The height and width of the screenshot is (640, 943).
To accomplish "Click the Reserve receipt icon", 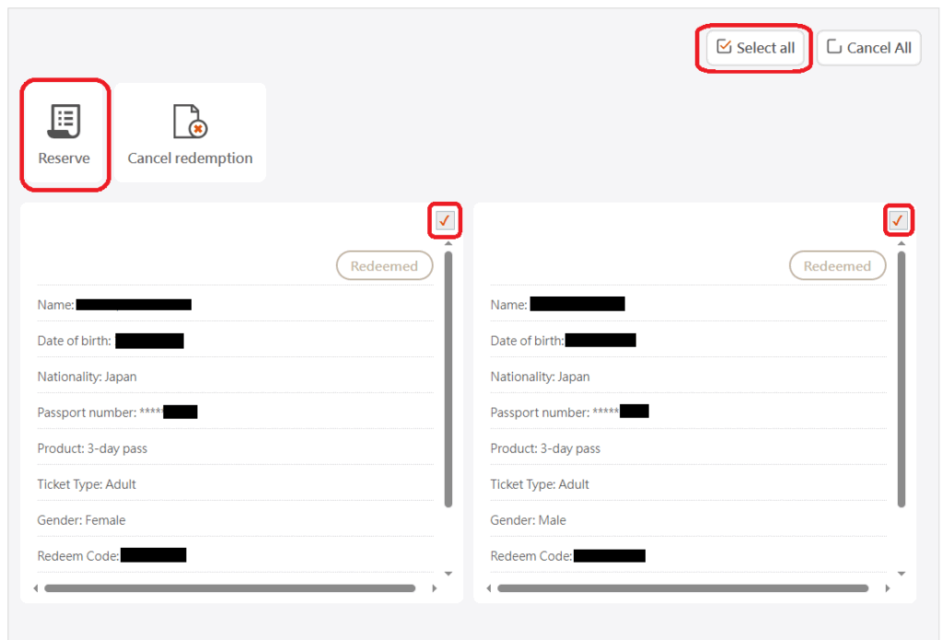I will (64, 122).
